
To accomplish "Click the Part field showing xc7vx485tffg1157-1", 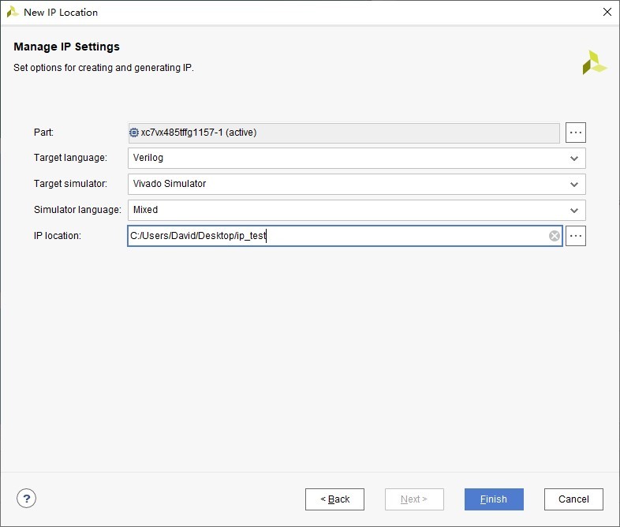I will point(344,133).
